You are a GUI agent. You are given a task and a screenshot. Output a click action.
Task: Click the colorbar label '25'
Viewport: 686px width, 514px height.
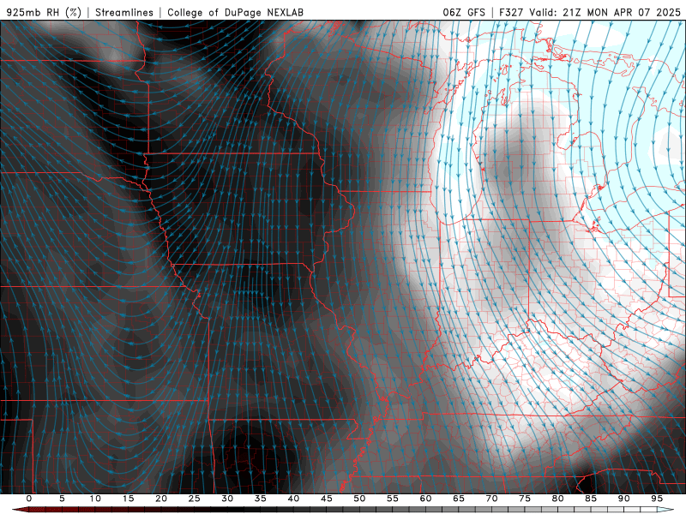195,499
